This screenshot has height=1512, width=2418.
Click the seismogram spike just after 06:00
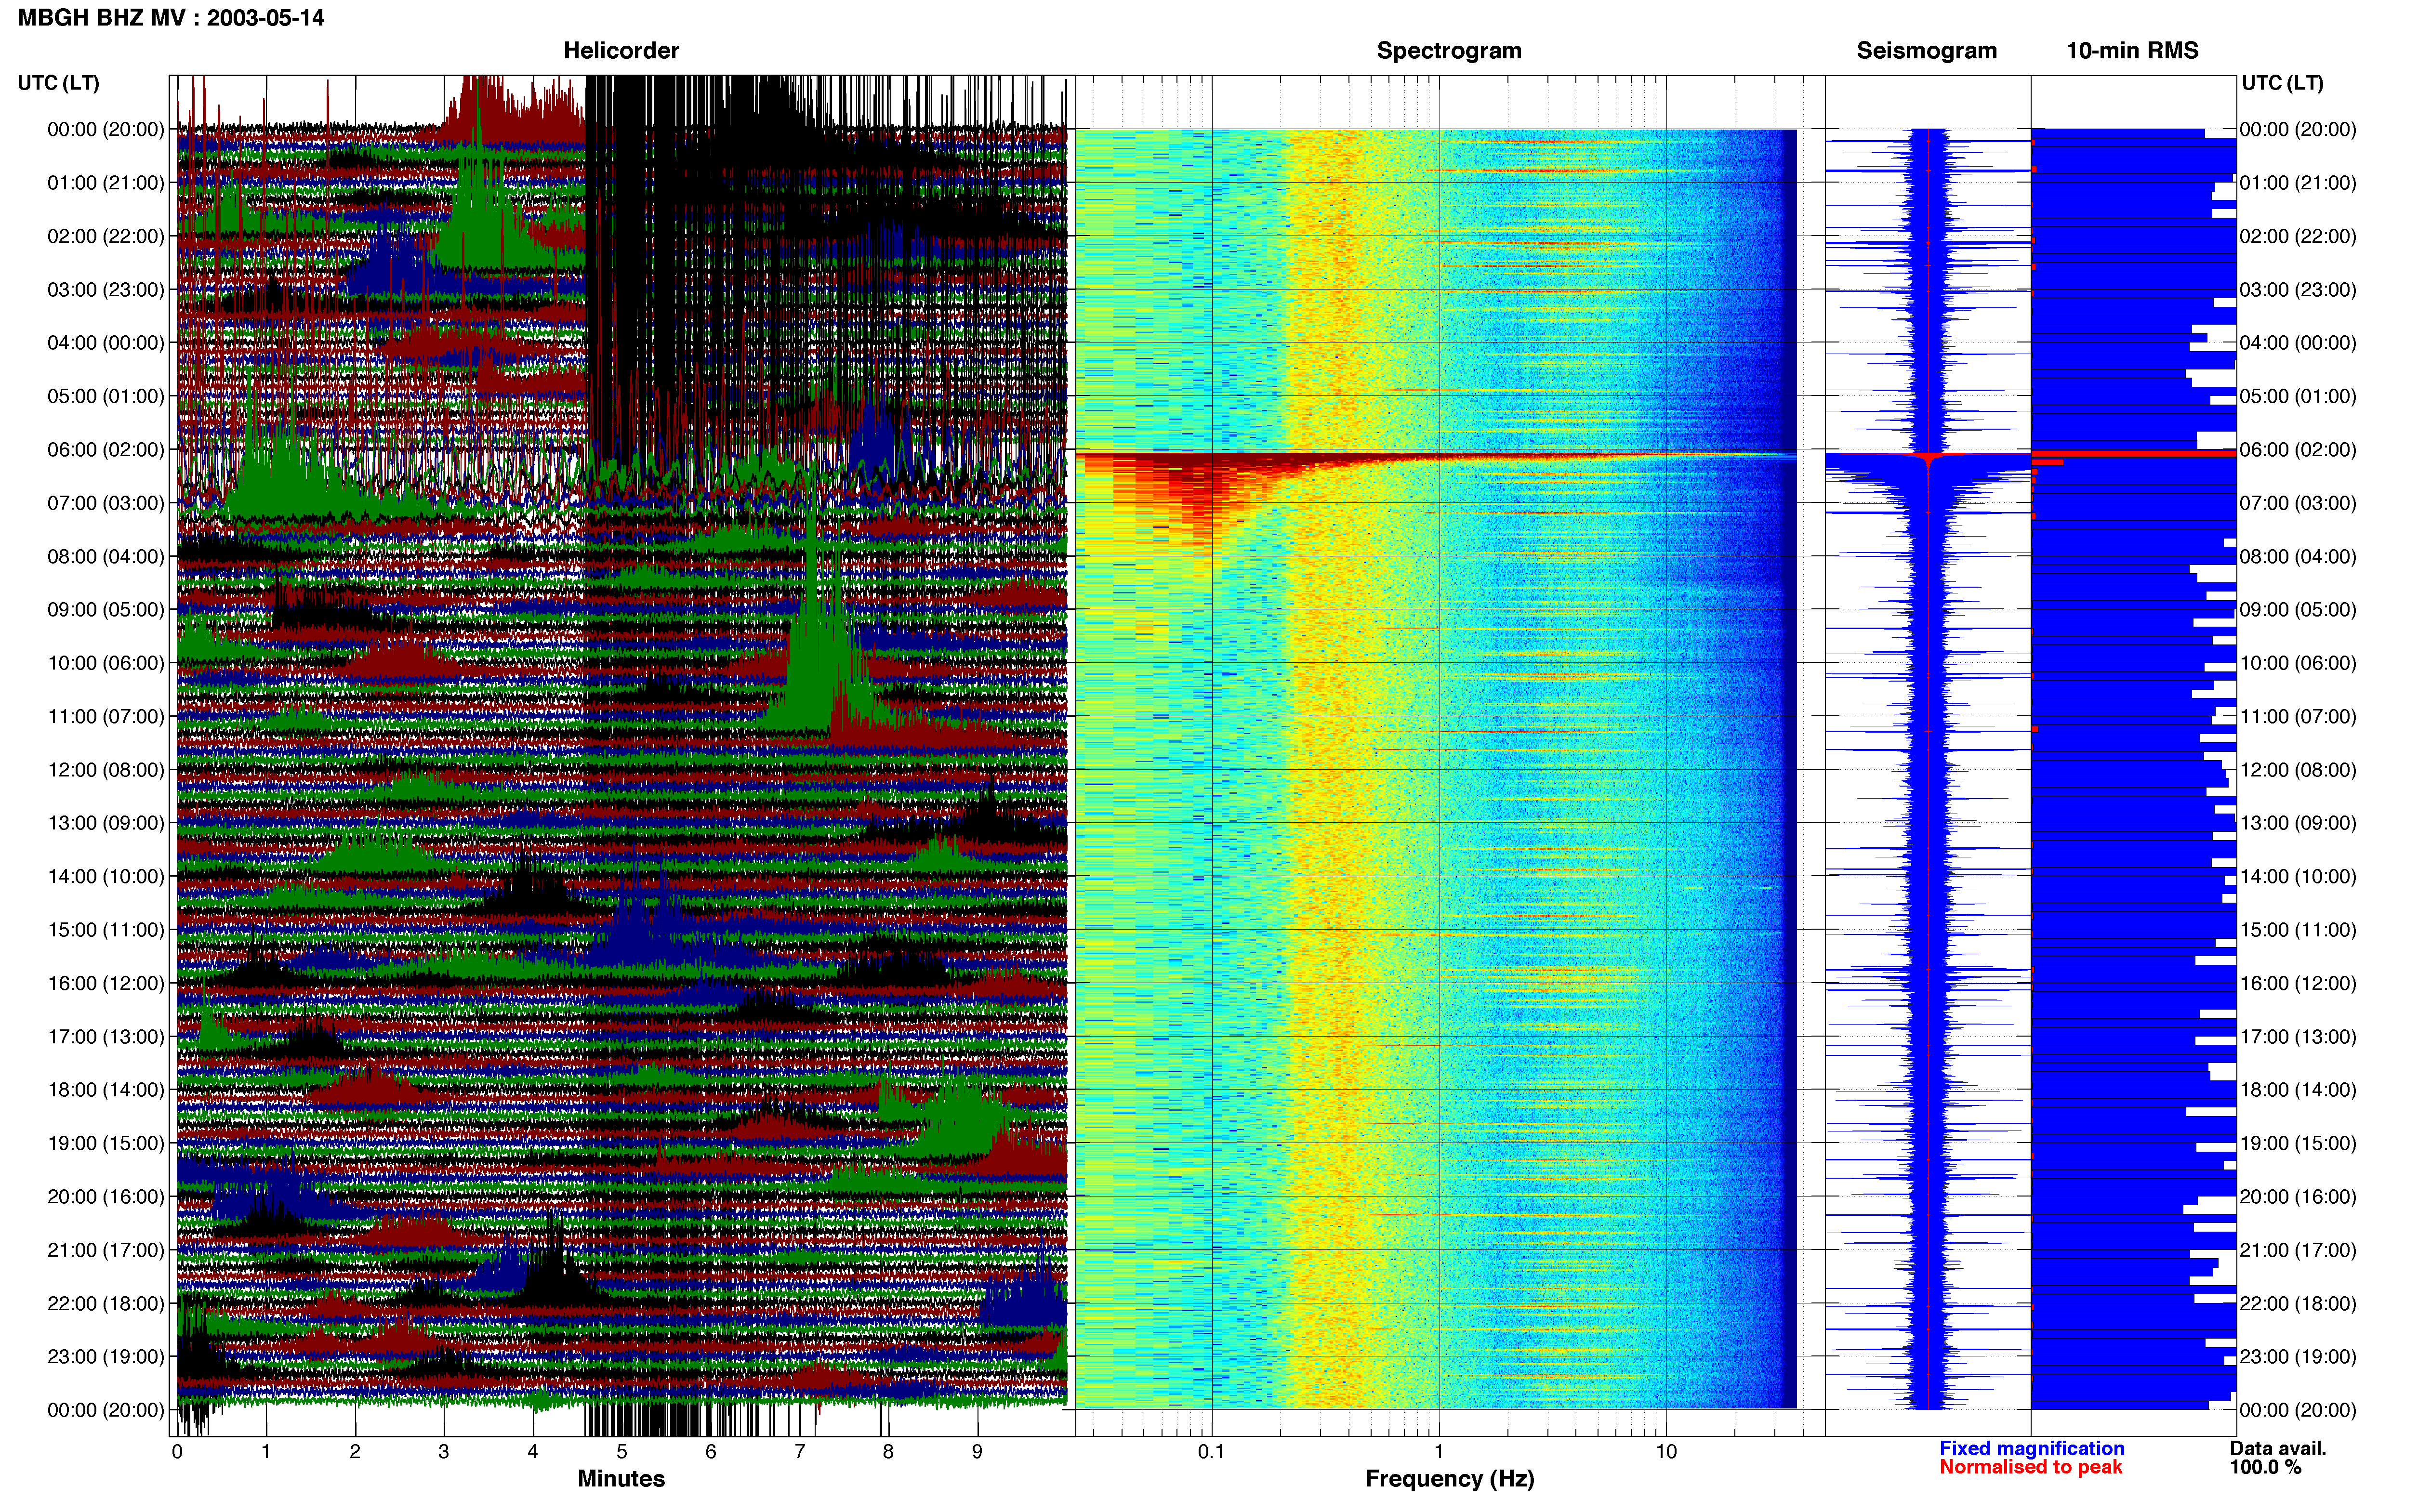tap(1928, 456)
